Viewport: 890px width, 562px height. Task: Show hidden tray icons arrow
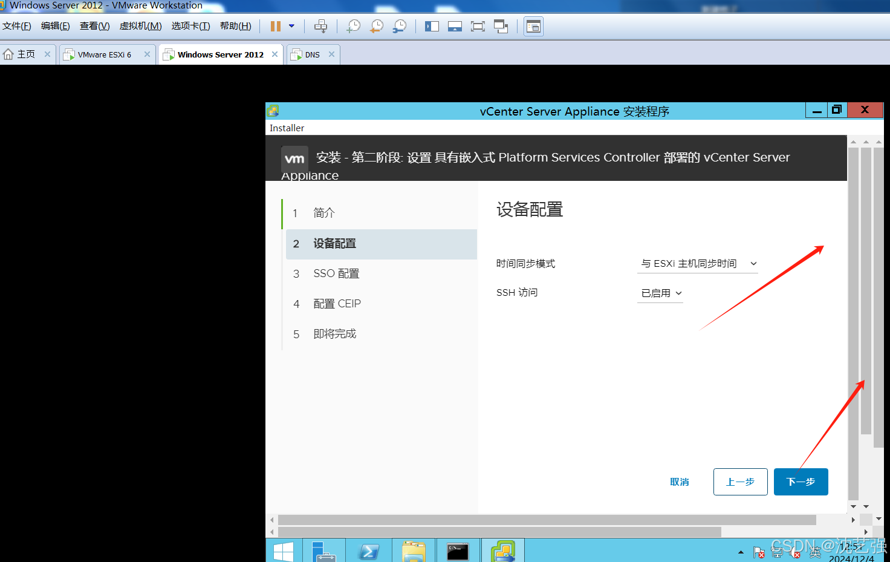tap(741, 552)
